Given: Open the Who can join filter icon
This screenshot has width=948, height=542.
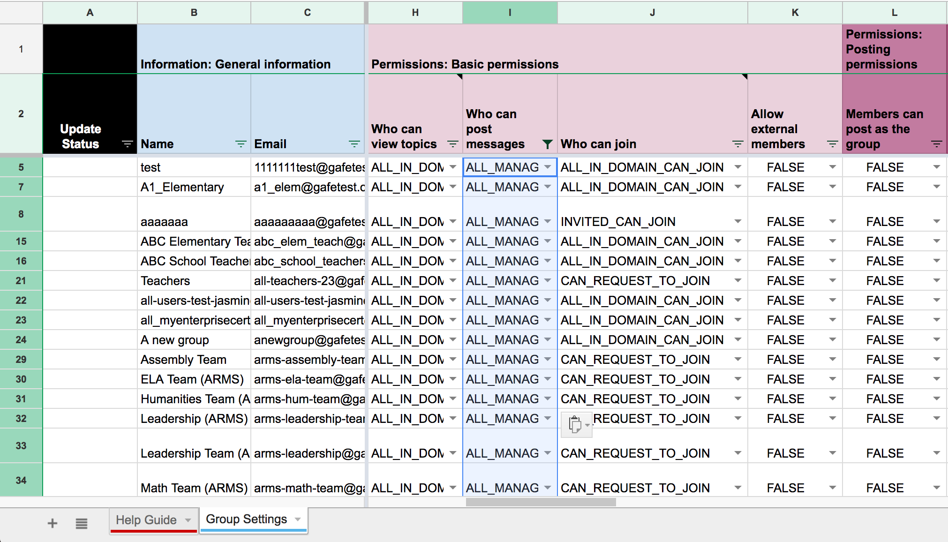Looking at the screenshot, I should point(737,144).
